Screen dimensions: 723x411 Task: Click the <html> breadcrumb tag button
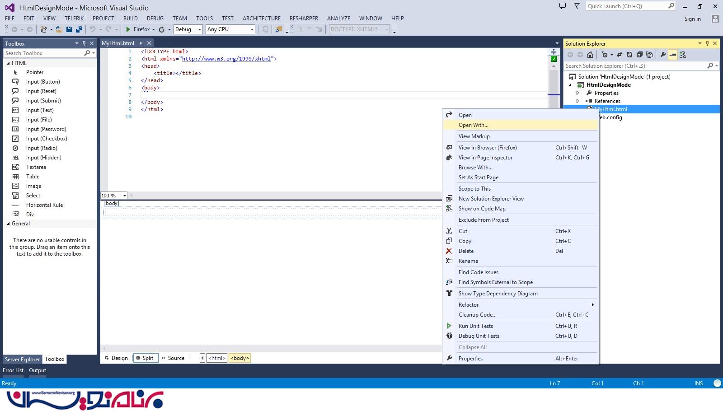tap(217, 358)
